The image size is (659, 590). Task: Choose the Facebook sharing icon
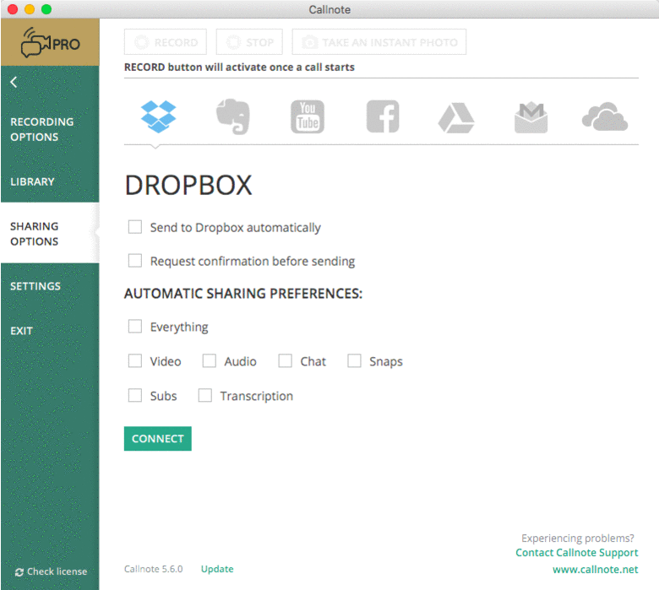pyautogui.click(x=383, y=116)
